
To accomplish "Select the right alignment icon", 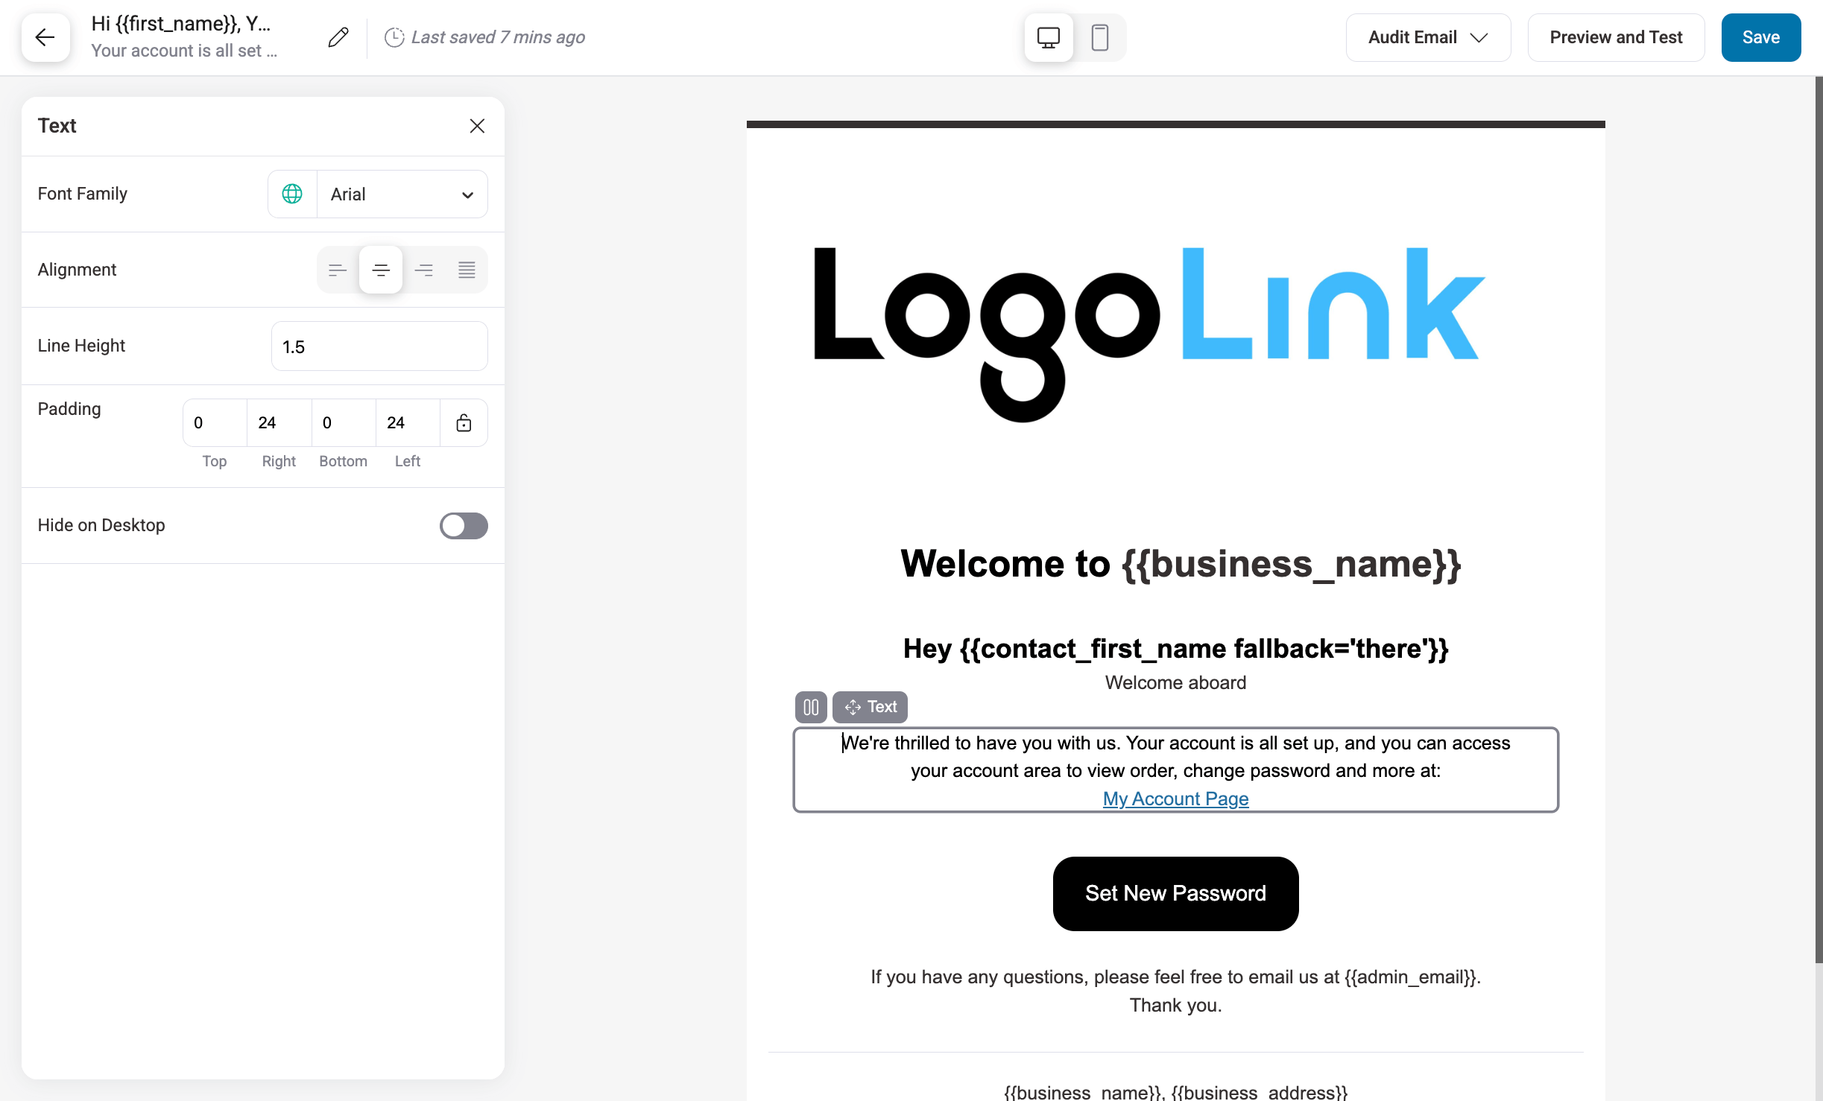I will pos(424,269).
